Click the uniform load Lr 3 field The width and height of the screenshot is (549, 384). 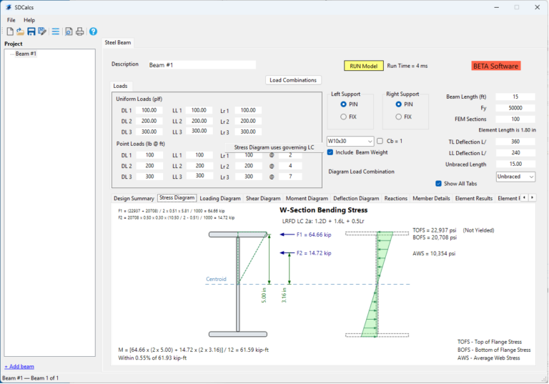click(x=248, y=132)
